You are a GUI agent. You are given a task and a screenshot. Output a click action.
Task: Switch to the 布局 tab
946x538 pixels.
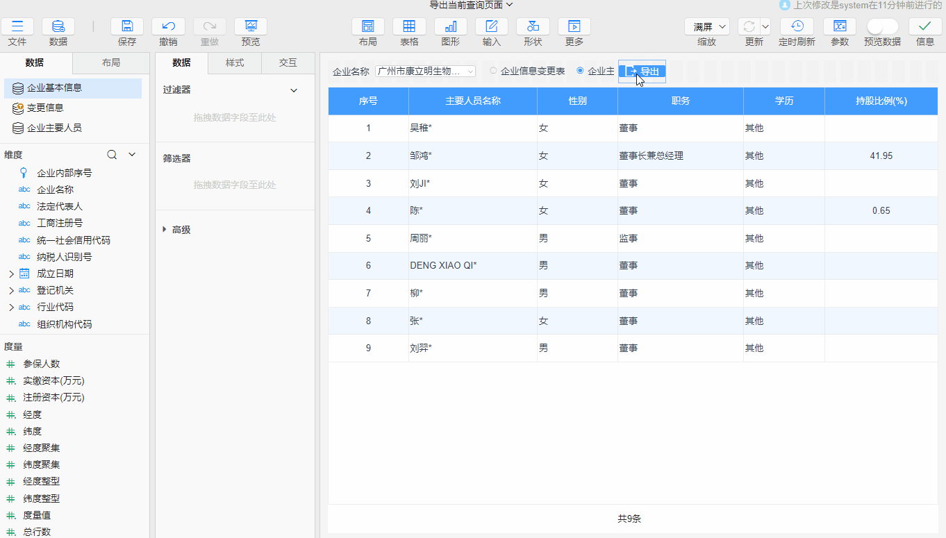click(110, 62)
